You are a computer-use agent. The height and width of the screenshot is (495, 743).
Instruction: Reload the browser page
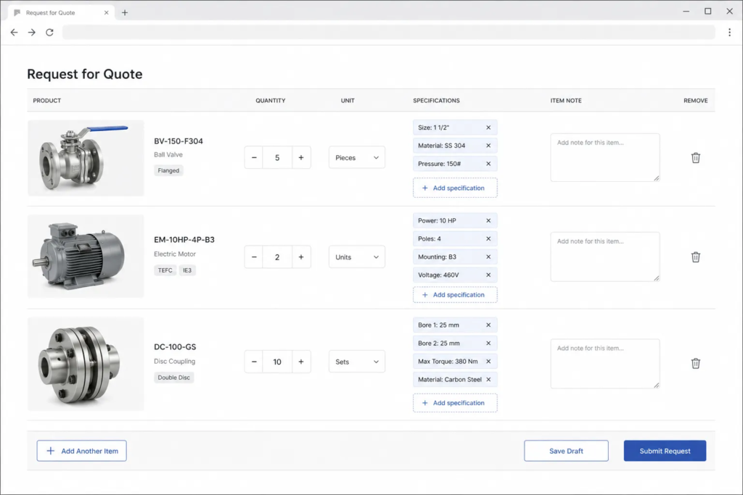[x=49, y=32]
